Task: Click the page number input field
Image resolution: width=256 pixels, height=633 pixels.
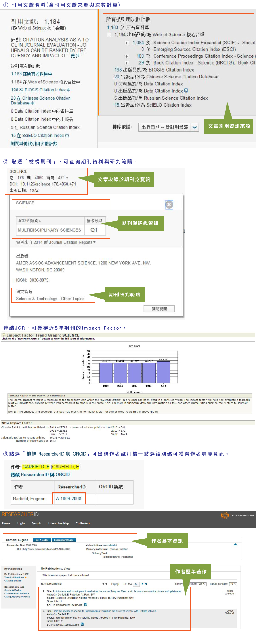Action: (121, 584)
